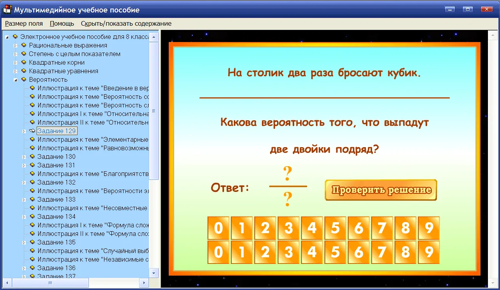Select Задание 130 in the tree

tap(57, 156)
